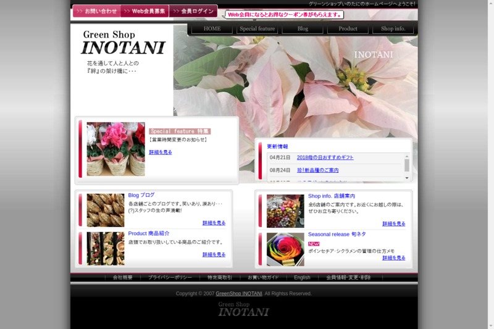Open the プライバシーポリシー footer link

170,277
